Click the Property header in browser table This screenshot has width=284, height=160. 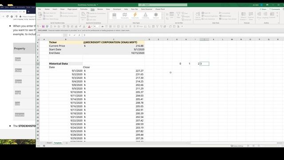[20, 48]
